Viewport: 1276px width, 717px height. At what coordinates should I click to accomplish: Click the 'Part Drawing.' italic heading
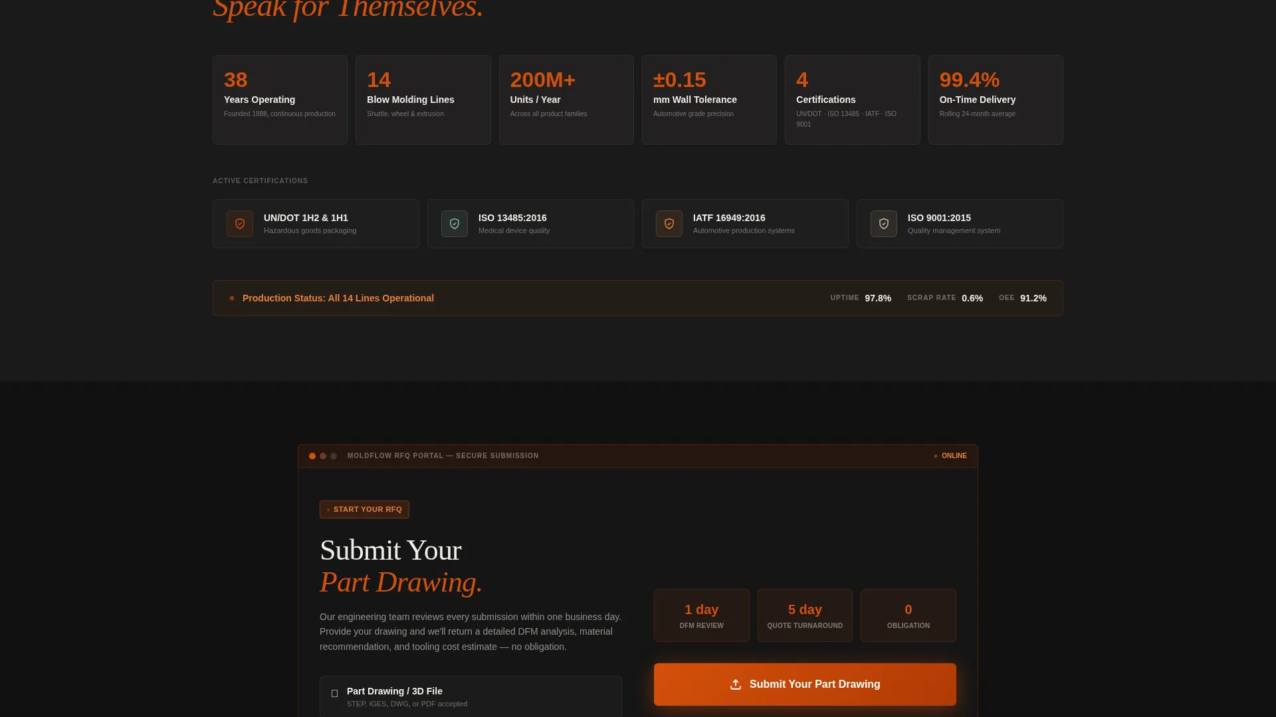(x=401, y=582)
